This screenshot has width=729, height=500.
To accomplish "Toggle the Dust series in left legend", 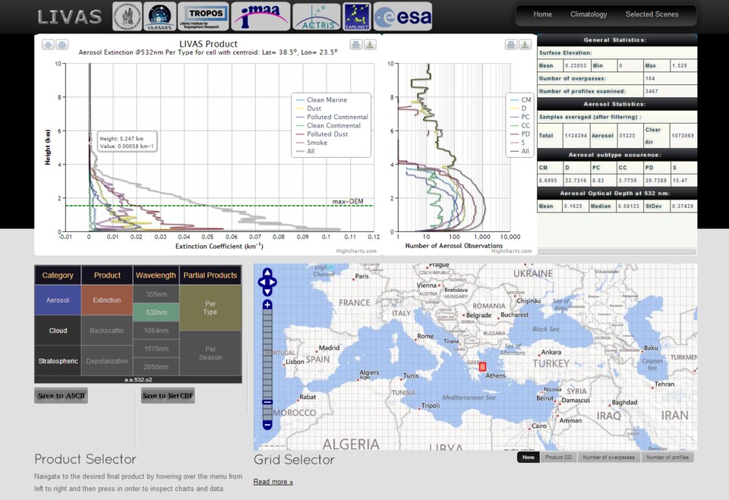I will pos(313,108).
